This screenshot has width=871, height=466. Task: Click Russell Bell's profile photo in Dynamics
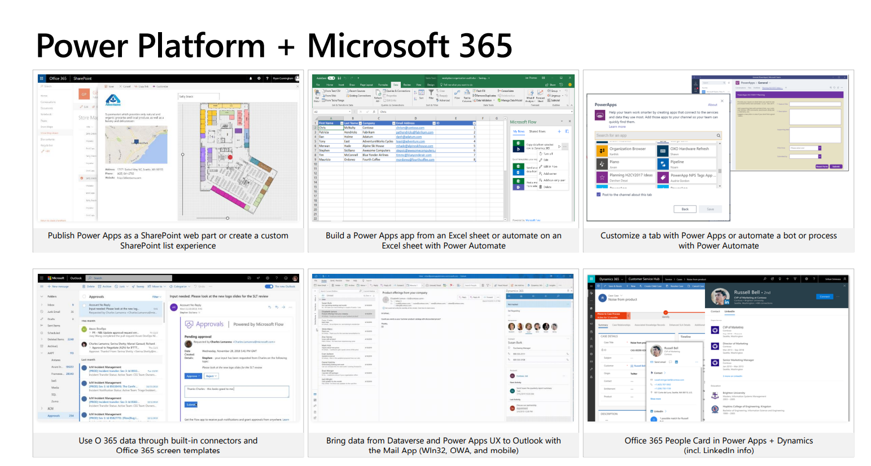[x=720, y=297]
